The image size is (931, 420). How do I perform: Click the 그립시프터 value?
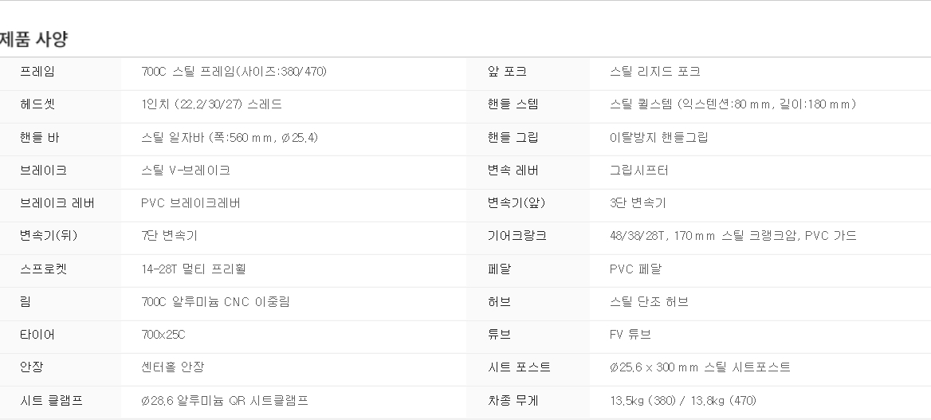639,171
